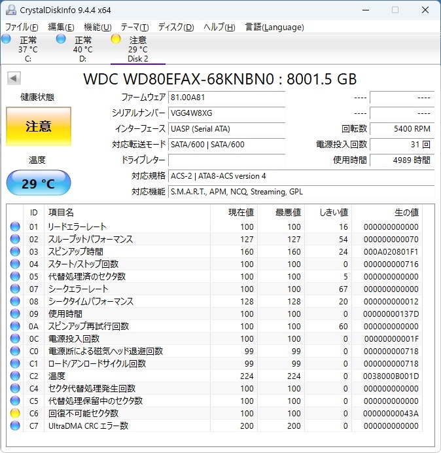Click the serial number field VGG4W8XG
The width and height of the screenshot is (441, 453).
pyautogui.click(x=226, y=113)
